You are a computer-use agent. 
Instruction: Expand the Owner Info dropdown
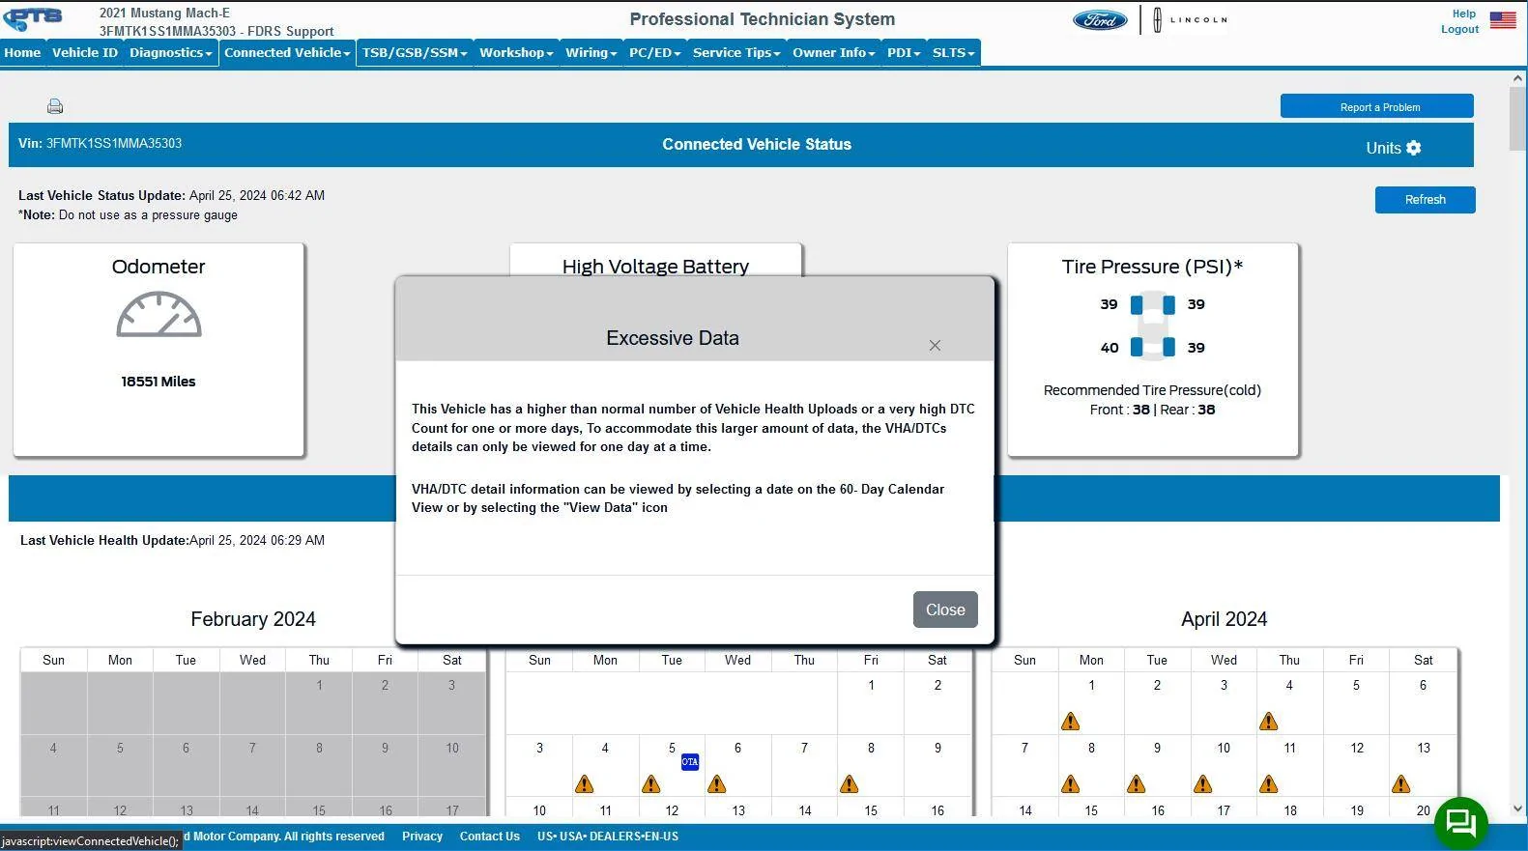coord(833,53)
